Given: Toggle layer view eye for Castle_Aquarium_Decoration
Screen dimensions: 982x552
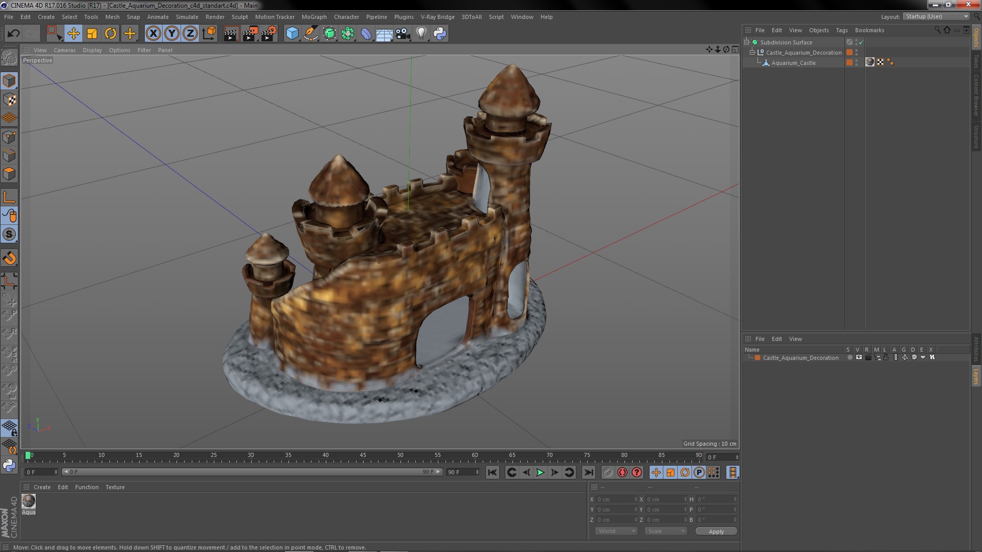Looking at the screenshot, I should click(x=859, y=358).
